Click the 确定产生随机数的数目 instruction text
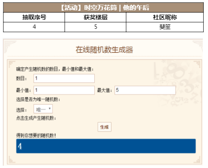 [55, 69]
